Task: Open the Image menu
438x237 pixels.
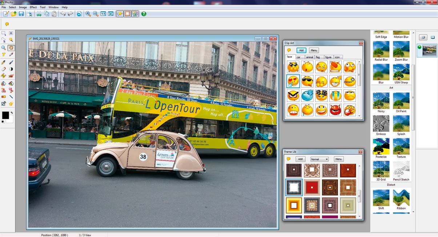Action: click(23, 7)
